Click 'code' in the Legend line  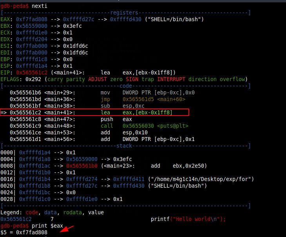(x=32, y=213)
